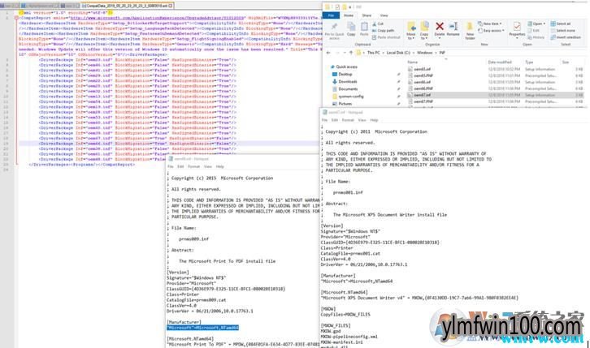Click Select all in the ribbon
The width and height of the screenshot is (590, 348).
click(561, 24)
